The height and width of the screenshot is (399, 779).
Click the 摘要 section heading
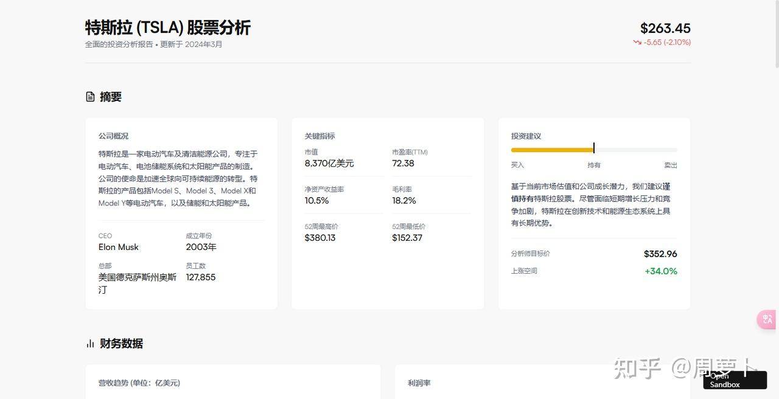coord(111,97)
